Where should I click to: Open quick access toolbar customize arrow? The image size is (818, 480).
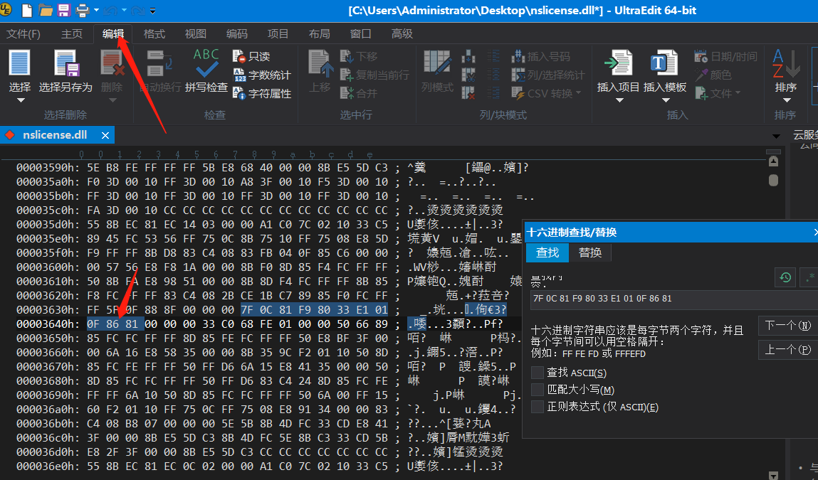(x=153, y=11)
